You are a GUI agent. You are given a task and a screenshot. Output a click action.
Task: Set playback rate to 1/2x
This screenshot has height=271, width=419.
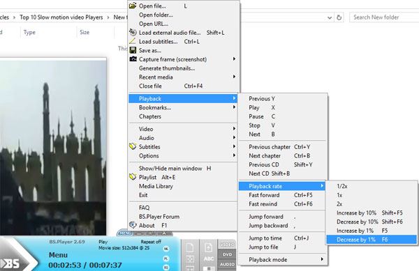pyautogui.click(x=372, y=186)
